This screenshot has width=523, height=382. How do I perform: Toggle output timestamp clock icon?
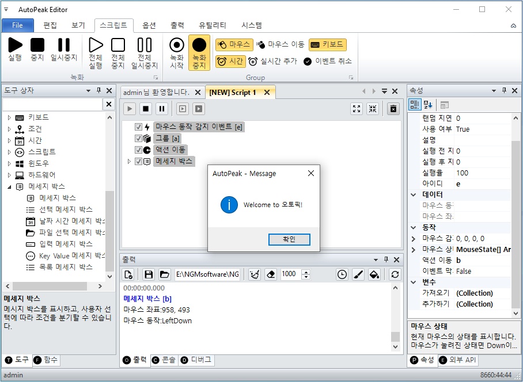pos(342,274)
